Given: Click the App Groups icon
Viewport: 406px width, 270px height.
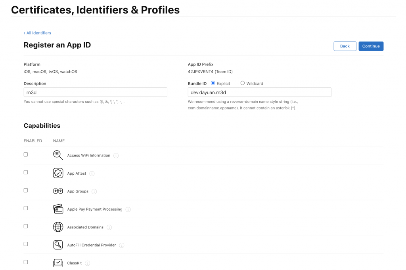Looking at the screenshot, I should 58,191.
